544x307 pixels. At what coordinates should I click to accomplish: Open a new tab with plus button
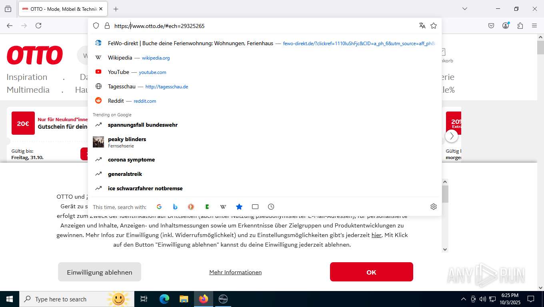point(116,9)
